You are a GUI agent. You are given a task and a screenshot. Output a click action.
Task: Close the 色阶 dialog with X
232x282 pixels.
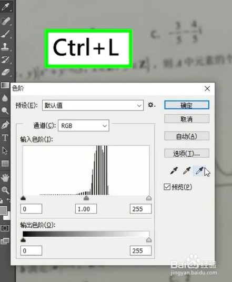click(x=207, y=88)
